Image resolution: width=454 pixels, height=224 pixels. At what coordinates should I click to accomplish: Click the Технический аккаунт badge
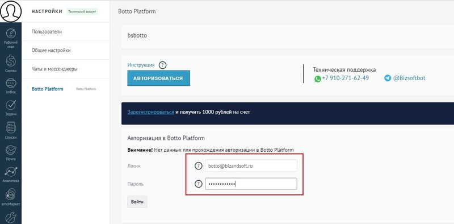tap(82, 11)
